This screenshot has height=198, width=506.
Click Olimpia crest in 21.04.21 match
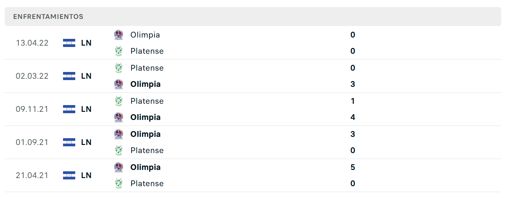pos(119,167)
